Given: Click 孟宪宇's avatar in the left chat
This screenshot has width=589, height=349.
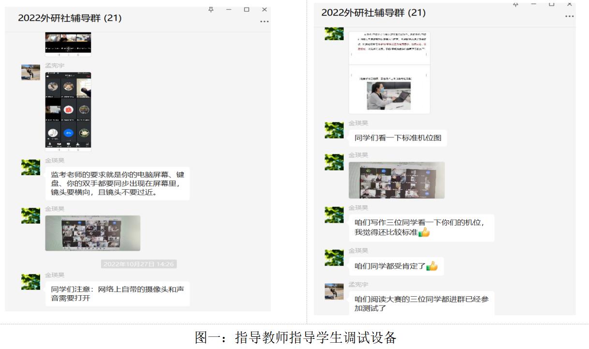Looking at the screenshot, I should (30, 72).
